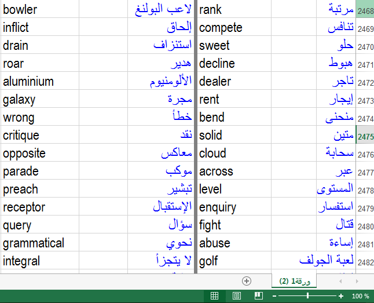Select row header 2468
This screenshot has height=303, width=374.
click(x=365, y=9)
